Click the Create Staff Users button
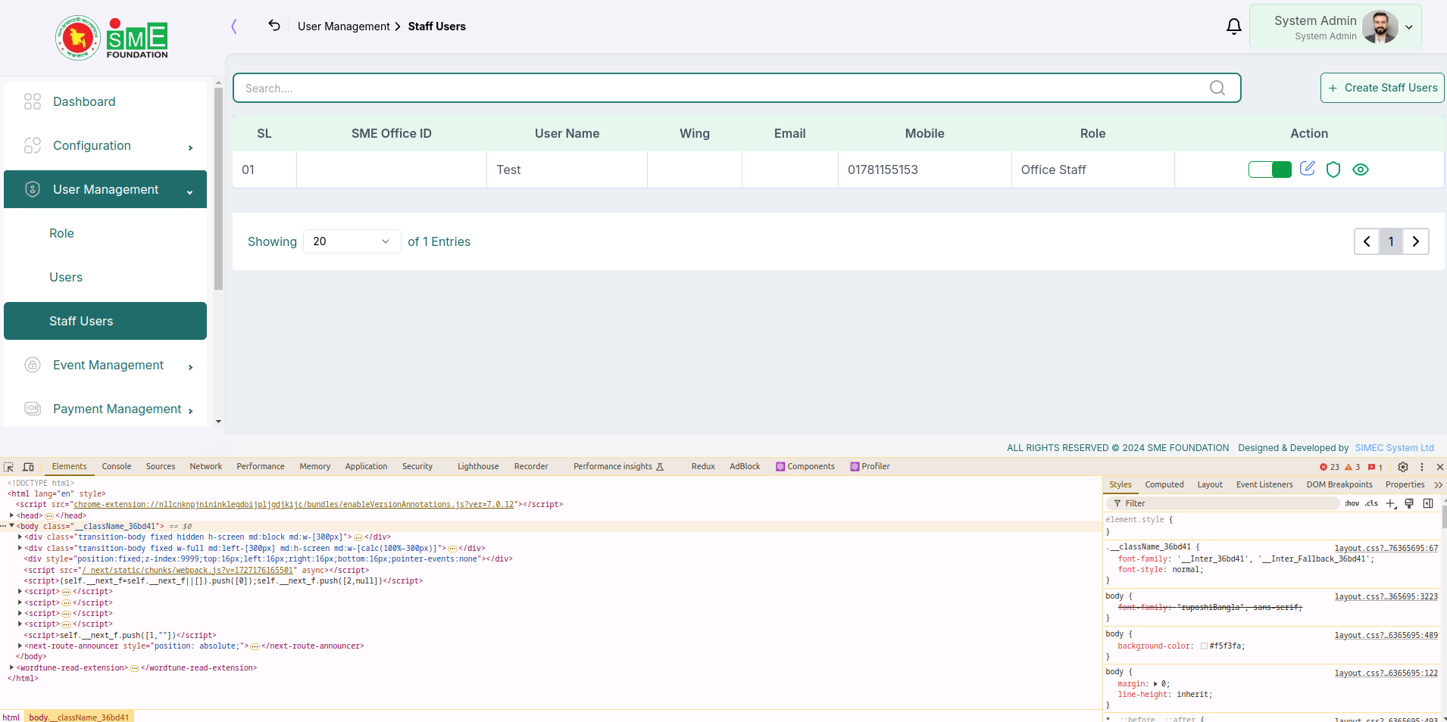Image resolution: width=1447 pixels, height=722 pixels. coord(1383,88)
